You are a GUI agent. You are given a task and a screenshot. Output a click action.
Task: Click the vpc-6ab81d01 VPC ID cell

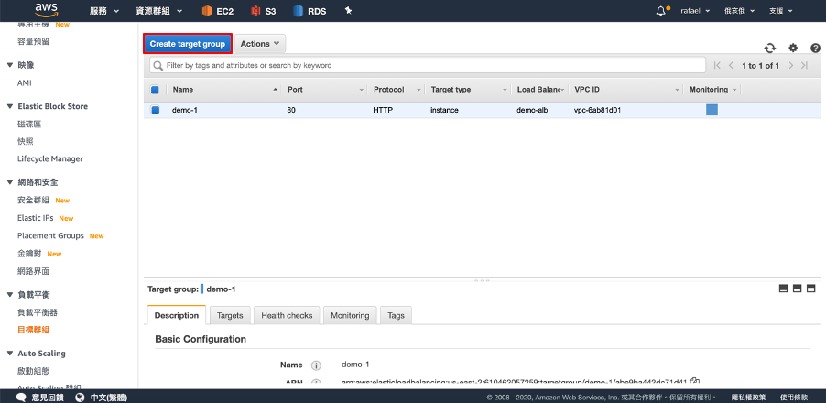tap(599, 110)
